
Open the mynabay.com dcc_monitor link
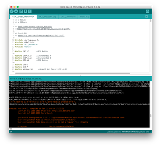click(x=35, y=26)
